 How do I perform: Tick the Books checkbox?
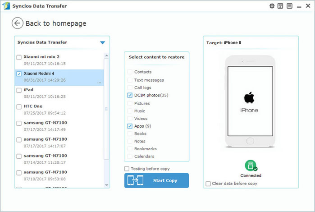130,134
